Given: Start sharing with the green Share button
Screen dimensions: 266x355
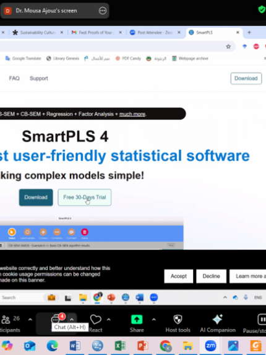Looking at the screenshot, I should 137,323.
